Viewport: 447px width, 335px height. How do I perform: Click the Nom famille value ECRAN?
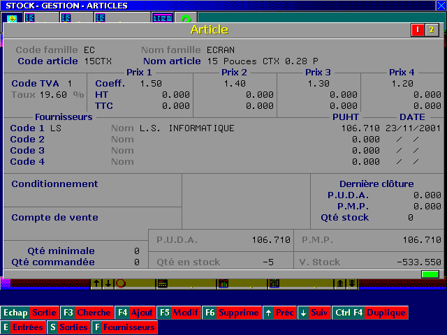[x=221, y=50]
